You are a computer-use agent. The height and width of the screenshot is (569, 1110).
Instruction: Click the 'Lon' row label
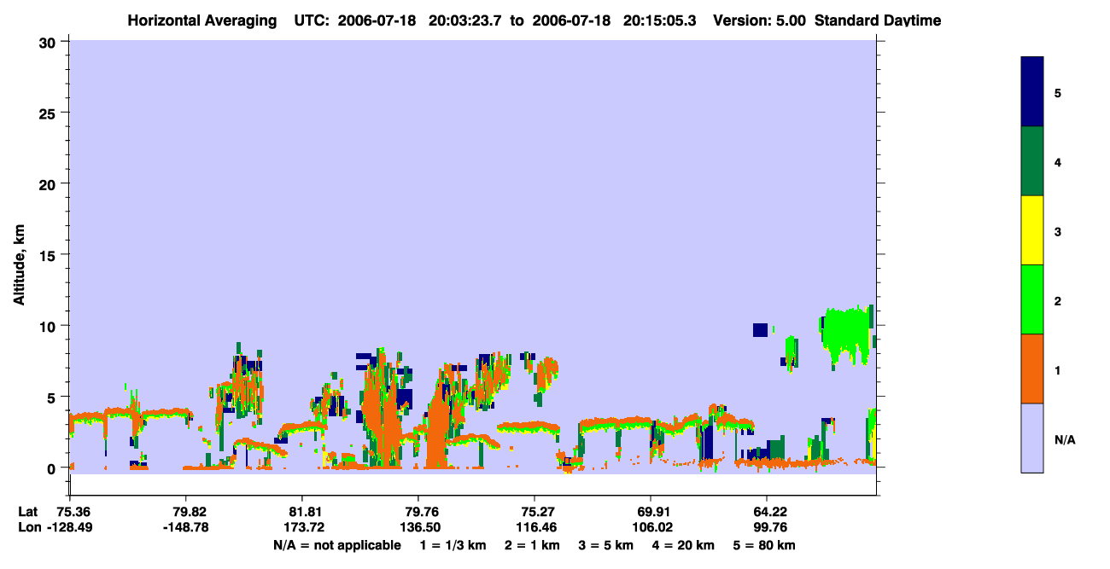click(28, 528)
